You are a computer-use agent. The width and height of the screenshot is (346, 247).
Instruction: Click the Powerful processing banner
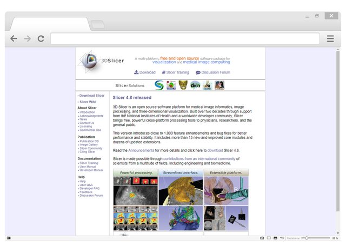(x=136, y=172)
